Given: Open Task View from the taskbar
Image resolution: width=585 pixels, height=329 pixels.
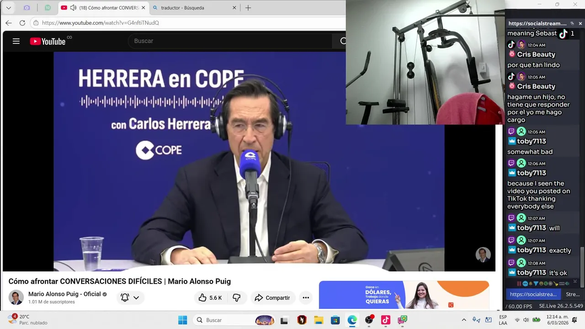Looking at the screenshot, I should (x=284, y=320).
